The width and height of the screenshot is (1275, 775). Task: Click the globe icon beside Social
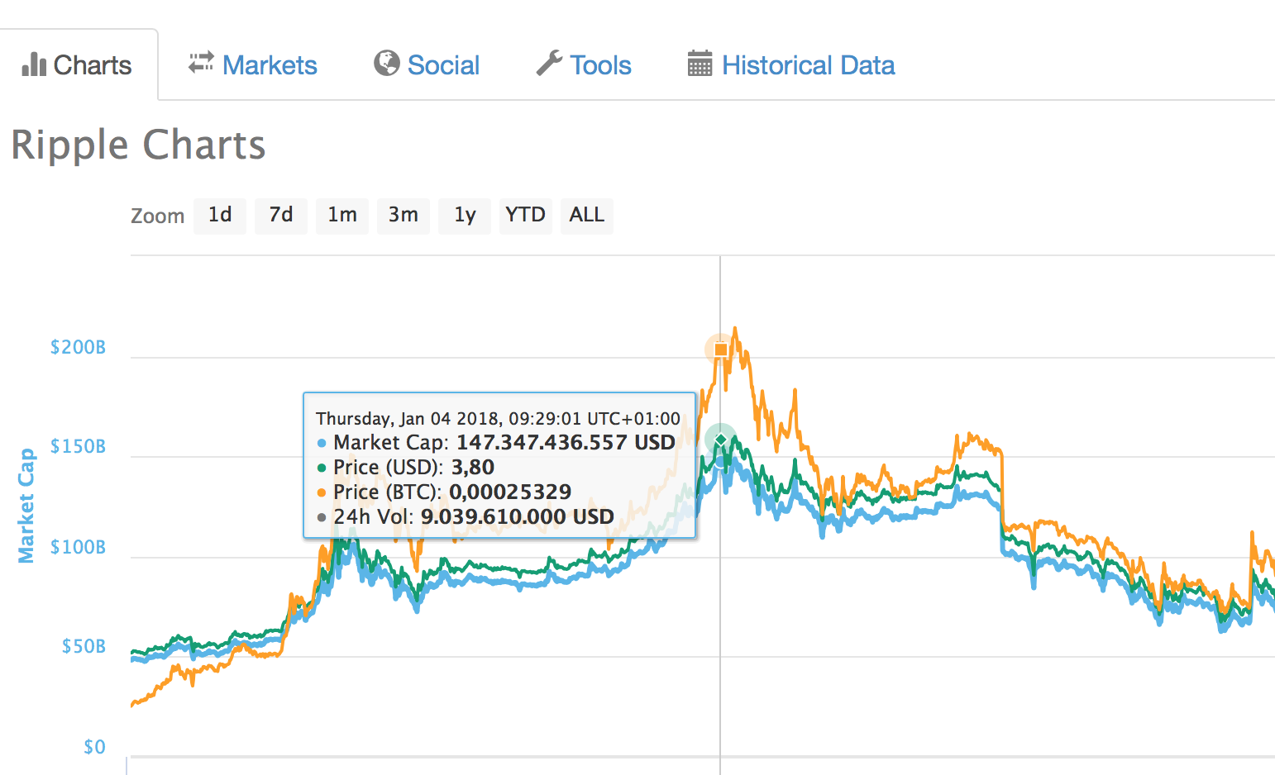(386, 63)
